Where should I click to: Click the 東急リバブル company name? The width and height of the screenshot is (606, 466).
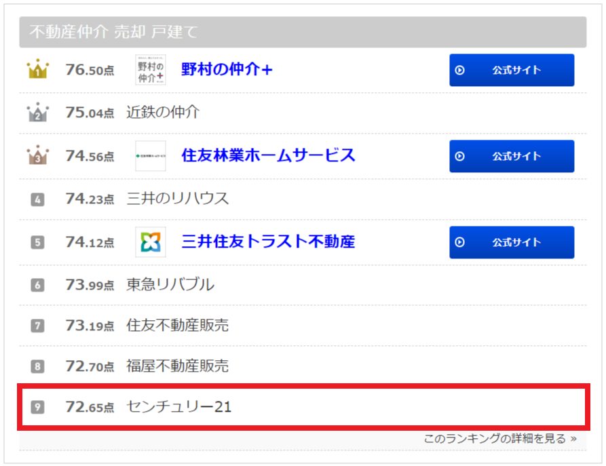point(170,285)
